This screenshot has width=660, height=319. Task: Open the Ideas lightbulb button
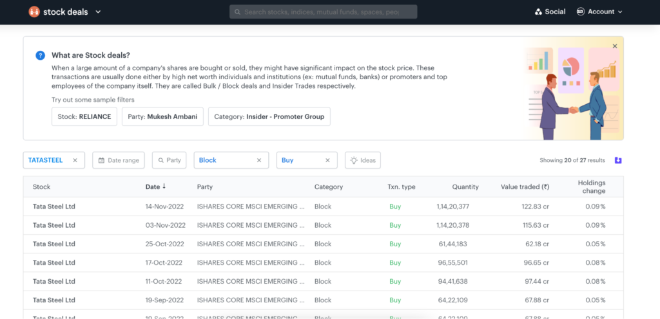(363, 160)
